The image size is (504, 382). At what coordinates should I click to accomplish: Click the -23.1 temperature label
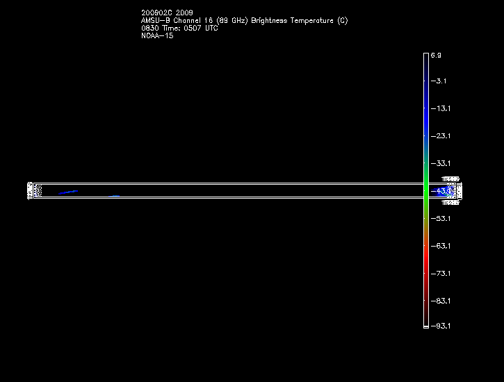pyautogui.click(x=440, y=136)
